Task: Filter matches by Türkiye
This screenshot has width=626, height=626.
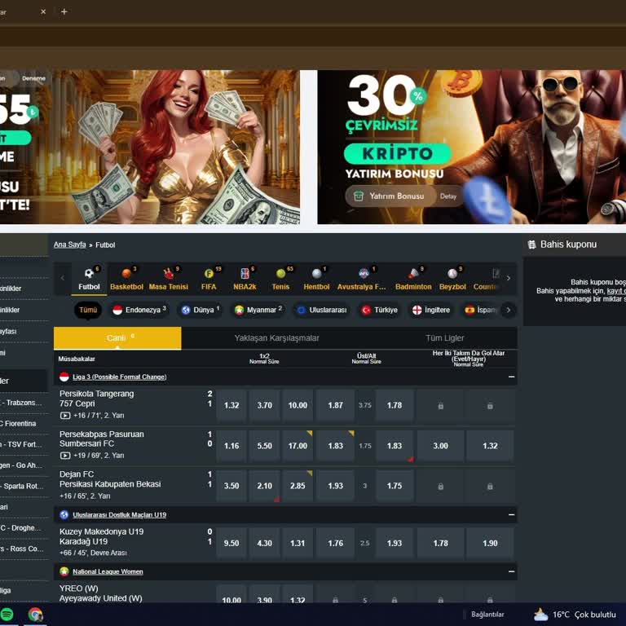Action: [x=380, y=310]
